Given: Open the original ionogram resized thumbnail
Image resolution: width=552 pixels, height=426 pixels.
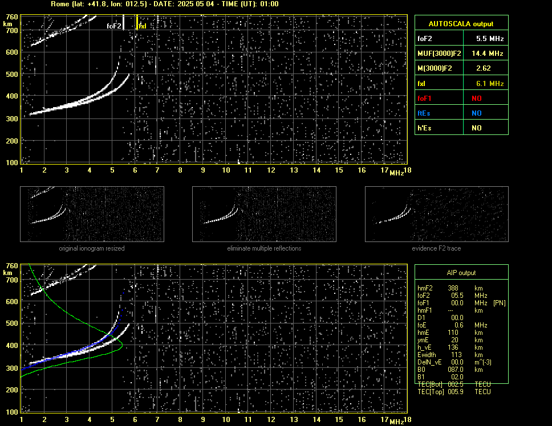Looking at the screenshot, I should coord(92,214).
